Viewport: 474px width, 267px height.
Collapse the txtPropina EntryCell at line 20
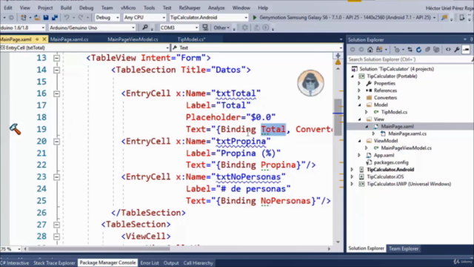(x=56, y=142)
